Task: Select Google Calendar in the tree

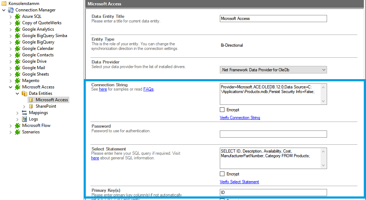Action: pyautogui.click(x=38, y=48)
